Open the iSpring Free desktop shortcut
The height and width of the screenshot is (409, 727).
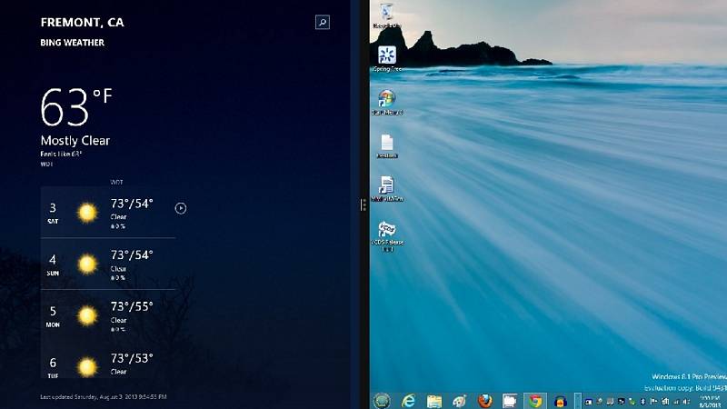click(387, 56)
